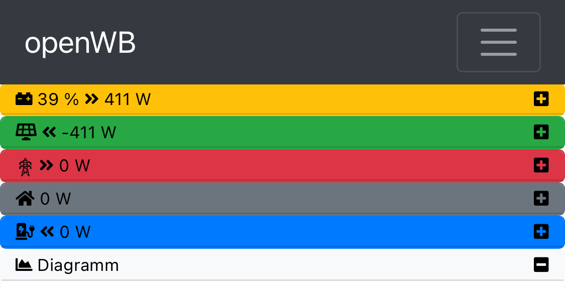Click the solar panel icon

pyautogui.click(x=26, y=132)
